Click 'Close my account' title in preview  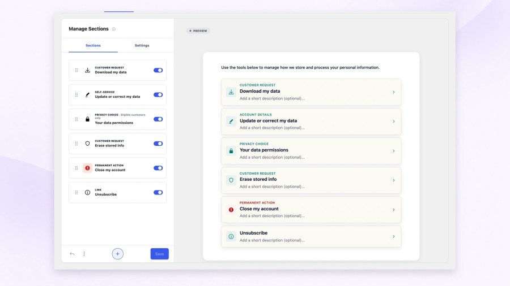click(259, 209)
